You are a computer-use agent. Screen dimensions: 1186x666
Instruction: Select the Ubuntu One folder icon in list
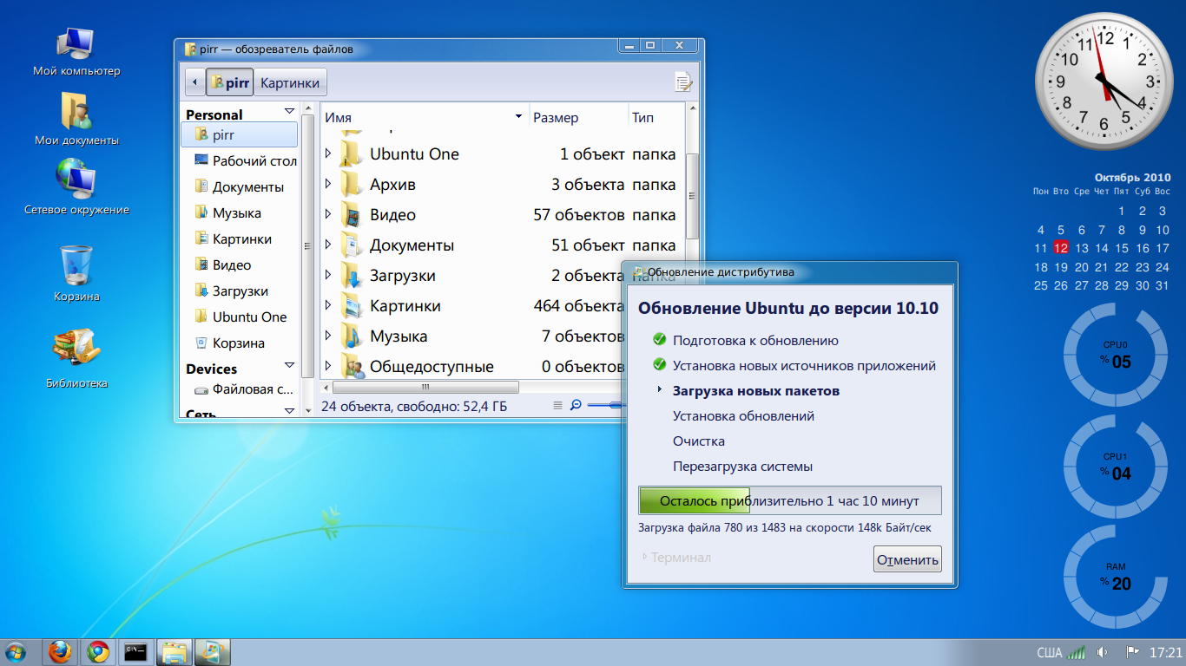tap(351, 153)
